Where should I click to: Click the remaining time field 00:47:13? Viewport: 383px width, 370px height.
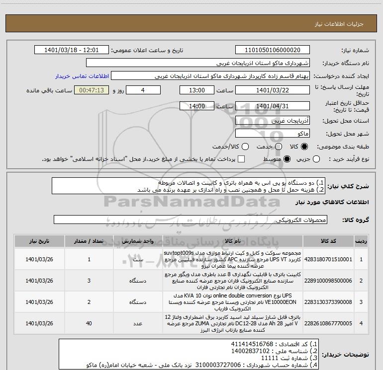click(x=92, y=90)
